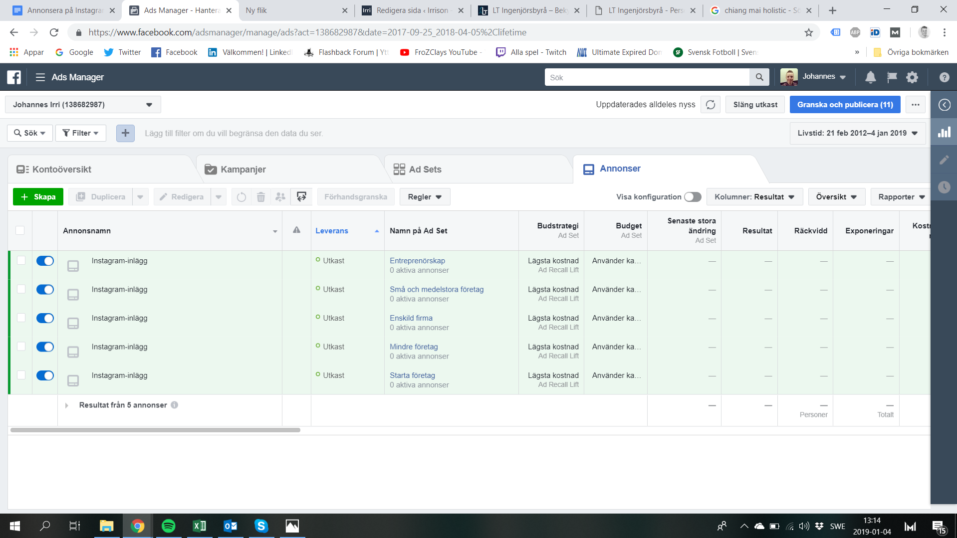
Task: Switch to the Ad Sets tab
Action: [x=425, y=170]
